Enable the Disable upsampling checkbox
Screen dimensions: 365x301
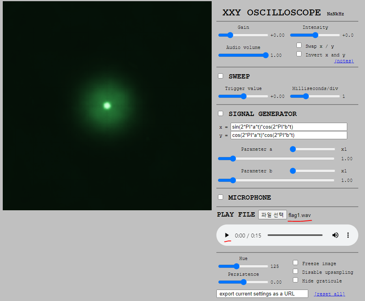tap(295, 271)
